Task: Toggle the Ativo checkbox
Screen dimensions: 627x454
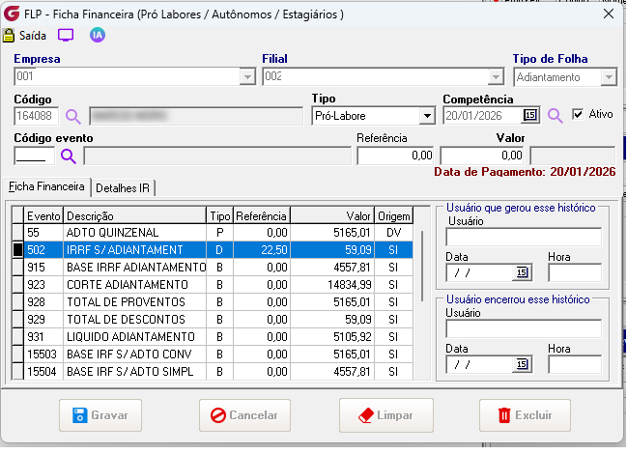Action: pyautogui.click(x=578, y=114)
